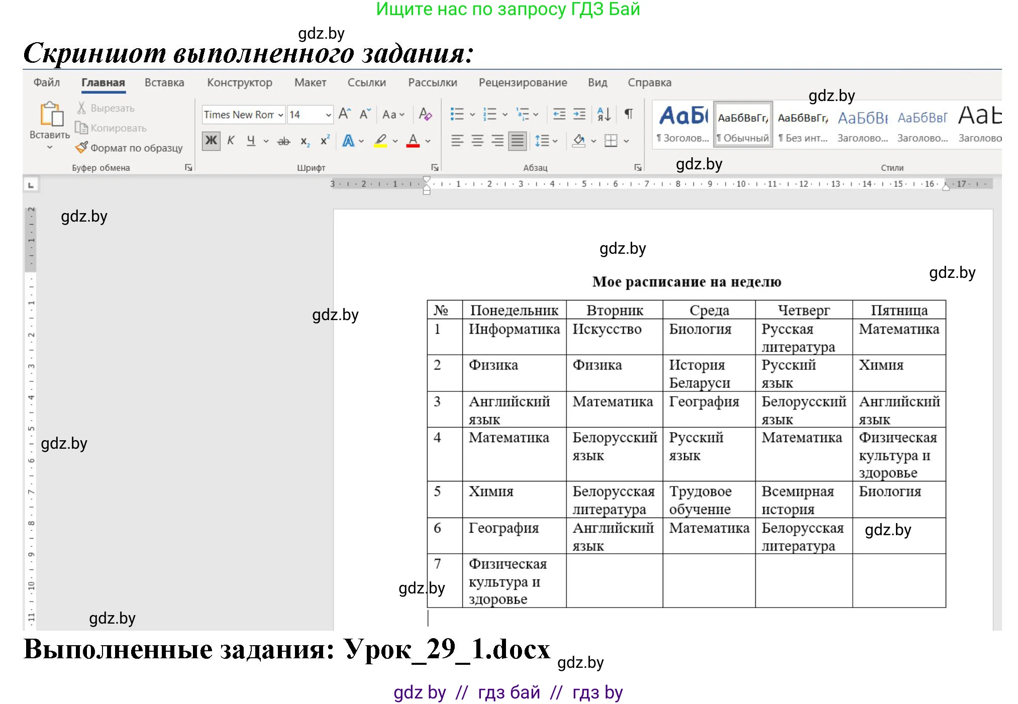This screenshot has height=704, width=1018.
Task: Open the font size dropdown
Action: pos(329,115)
